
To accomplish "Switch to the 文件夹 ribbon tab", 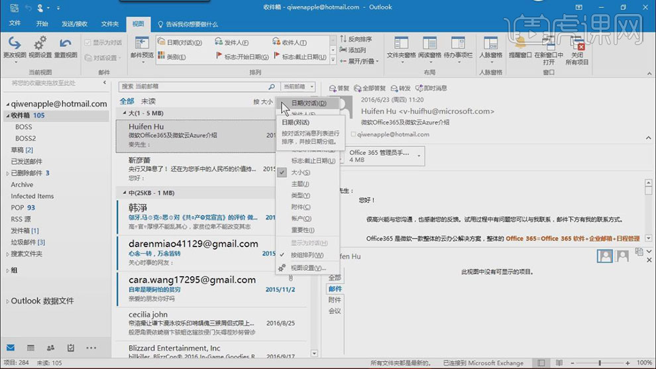I will click(x=109, y=24).
